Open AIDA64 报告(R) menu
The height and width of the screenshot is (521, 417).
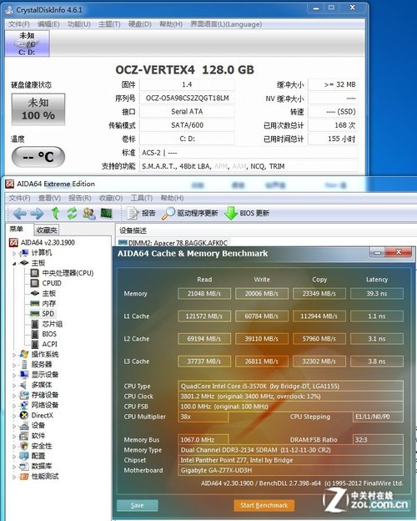click(80, 198)
